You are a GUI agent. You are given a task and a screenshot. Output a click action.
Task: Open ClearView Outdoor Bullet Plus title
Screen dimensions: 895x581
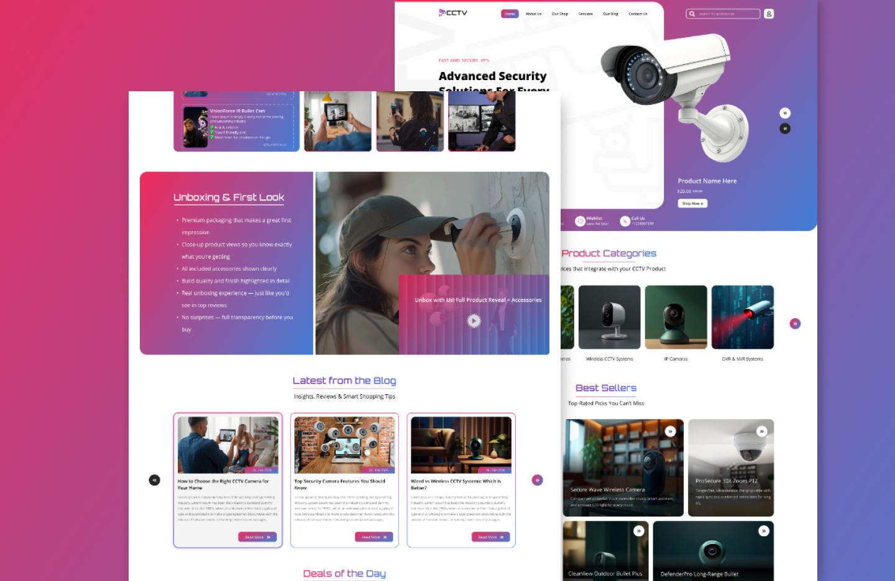[x=605, y=574]
